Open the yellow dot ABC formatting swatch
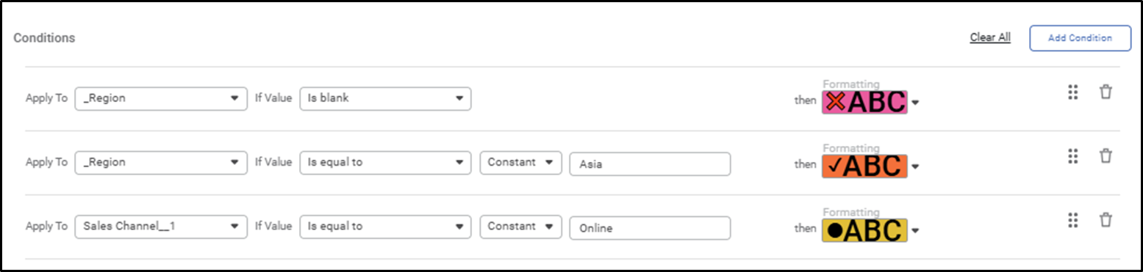 pyautogui.click(x=864, y=230)
